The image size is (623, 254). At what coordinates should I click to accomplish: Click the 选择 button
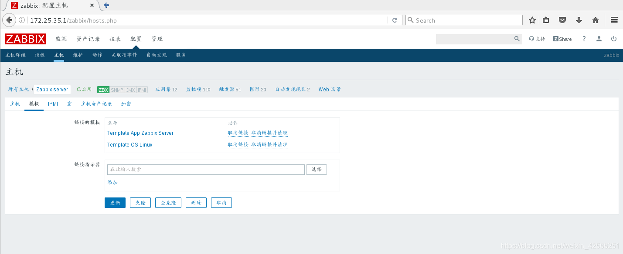click(x=317, y=170)
